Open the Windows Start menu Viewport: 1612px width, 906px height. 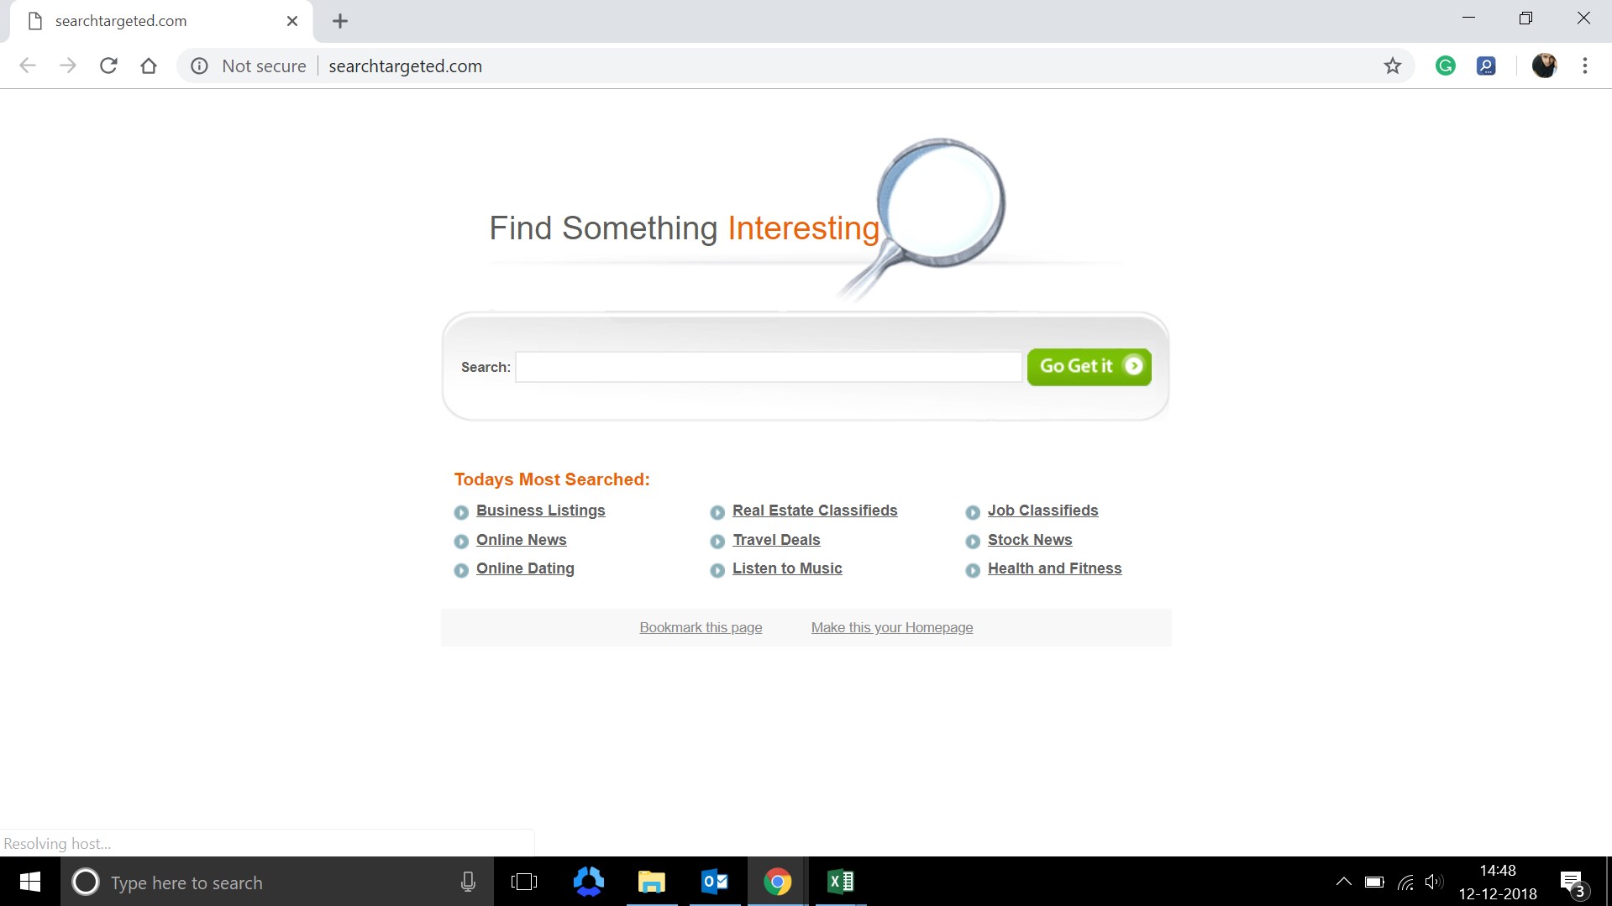coord(29,882)
